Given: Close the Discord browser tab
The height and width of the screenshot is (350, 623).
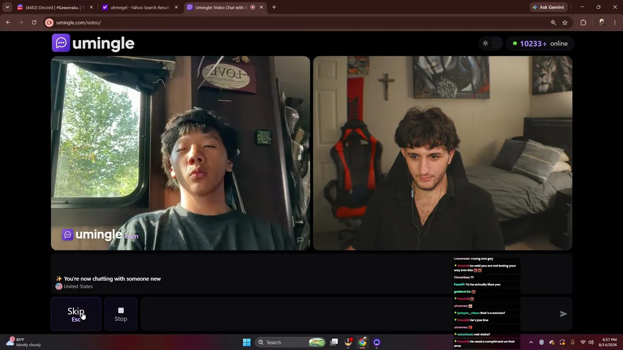Looking at the screenshot, I should 91,7.
